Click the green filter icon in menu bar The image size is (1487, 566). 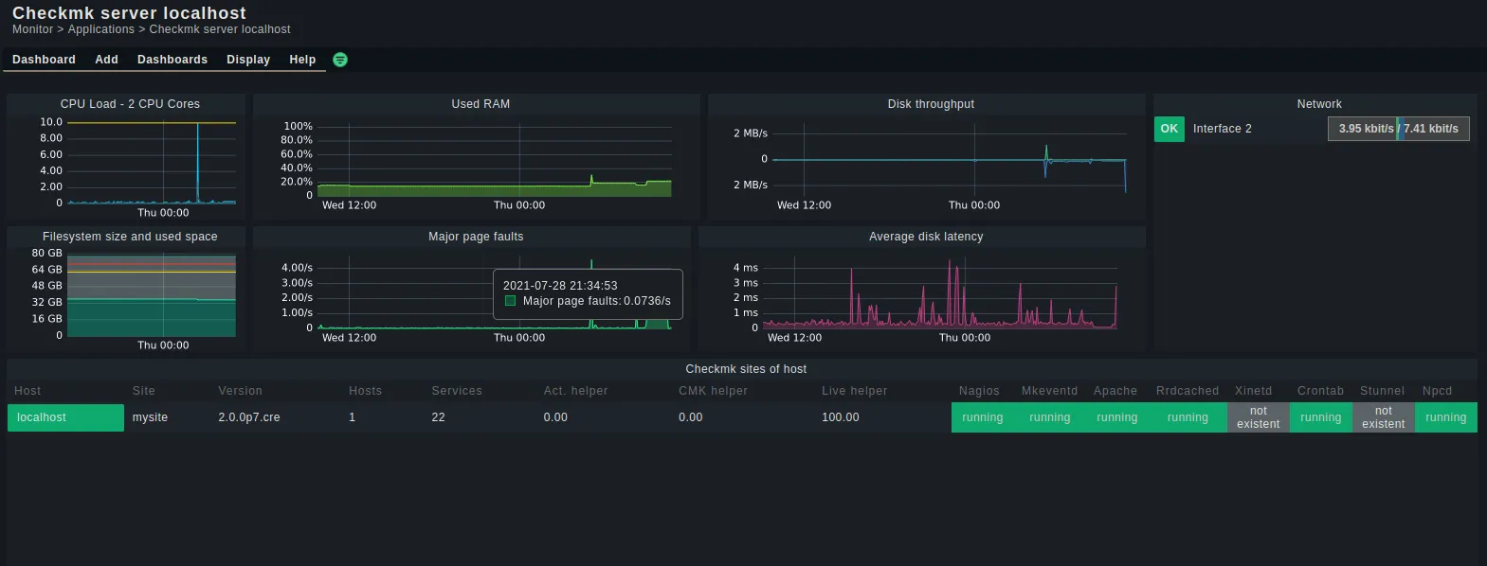[340, 60]
